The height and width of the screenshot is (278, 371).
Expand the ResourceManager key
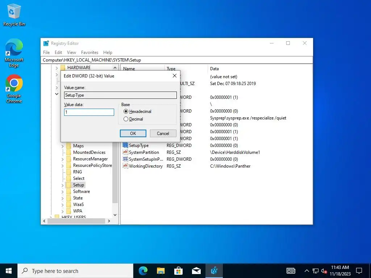pyautogui.click(x=62, y=159)
